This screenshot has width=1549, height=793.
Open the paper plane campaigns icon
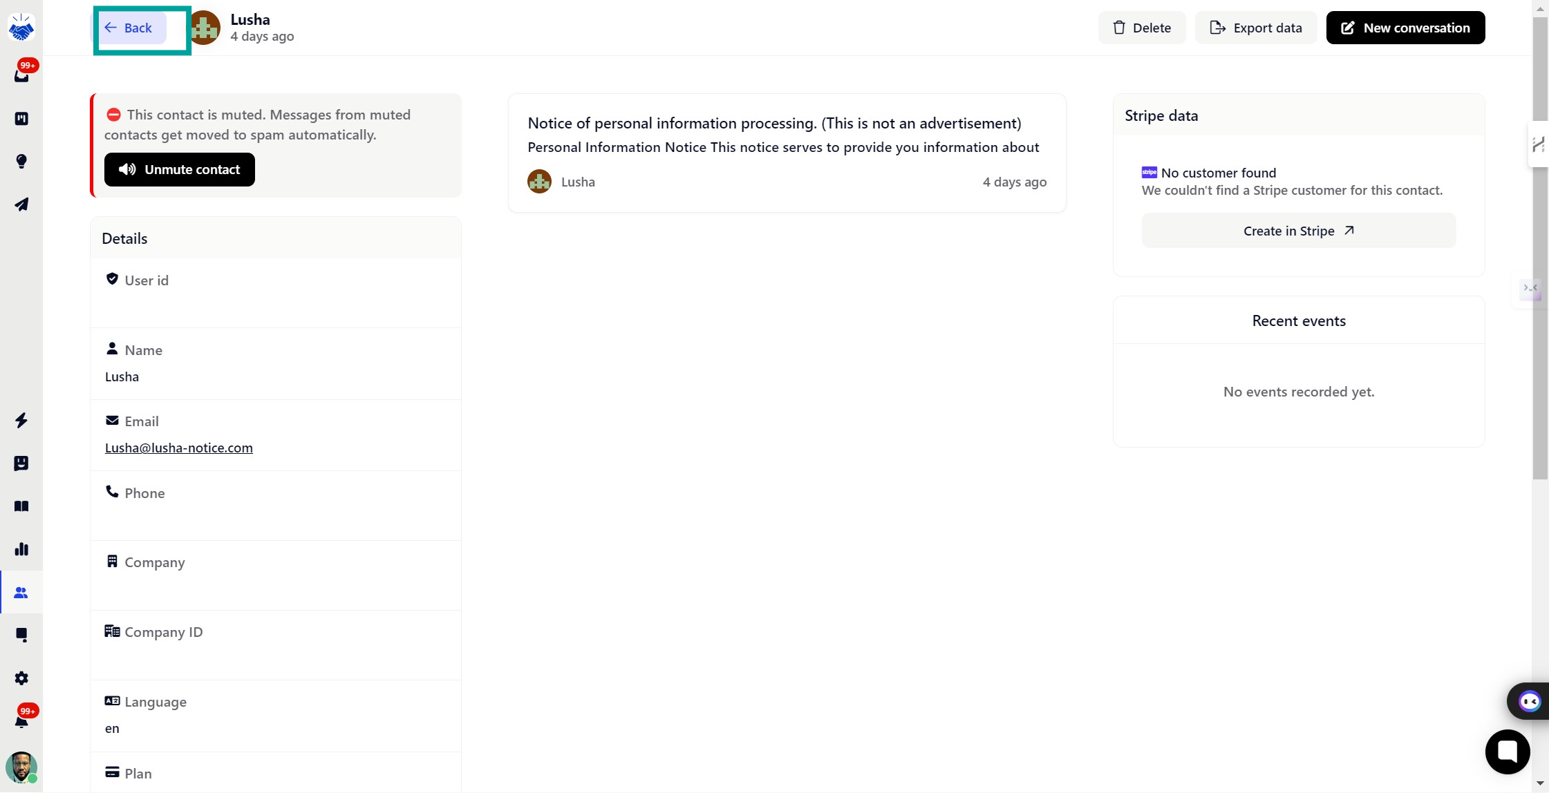click(21, 204)
